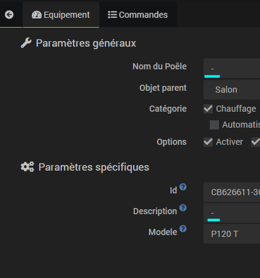Click the Id field containing CB626611

(232, 192)
